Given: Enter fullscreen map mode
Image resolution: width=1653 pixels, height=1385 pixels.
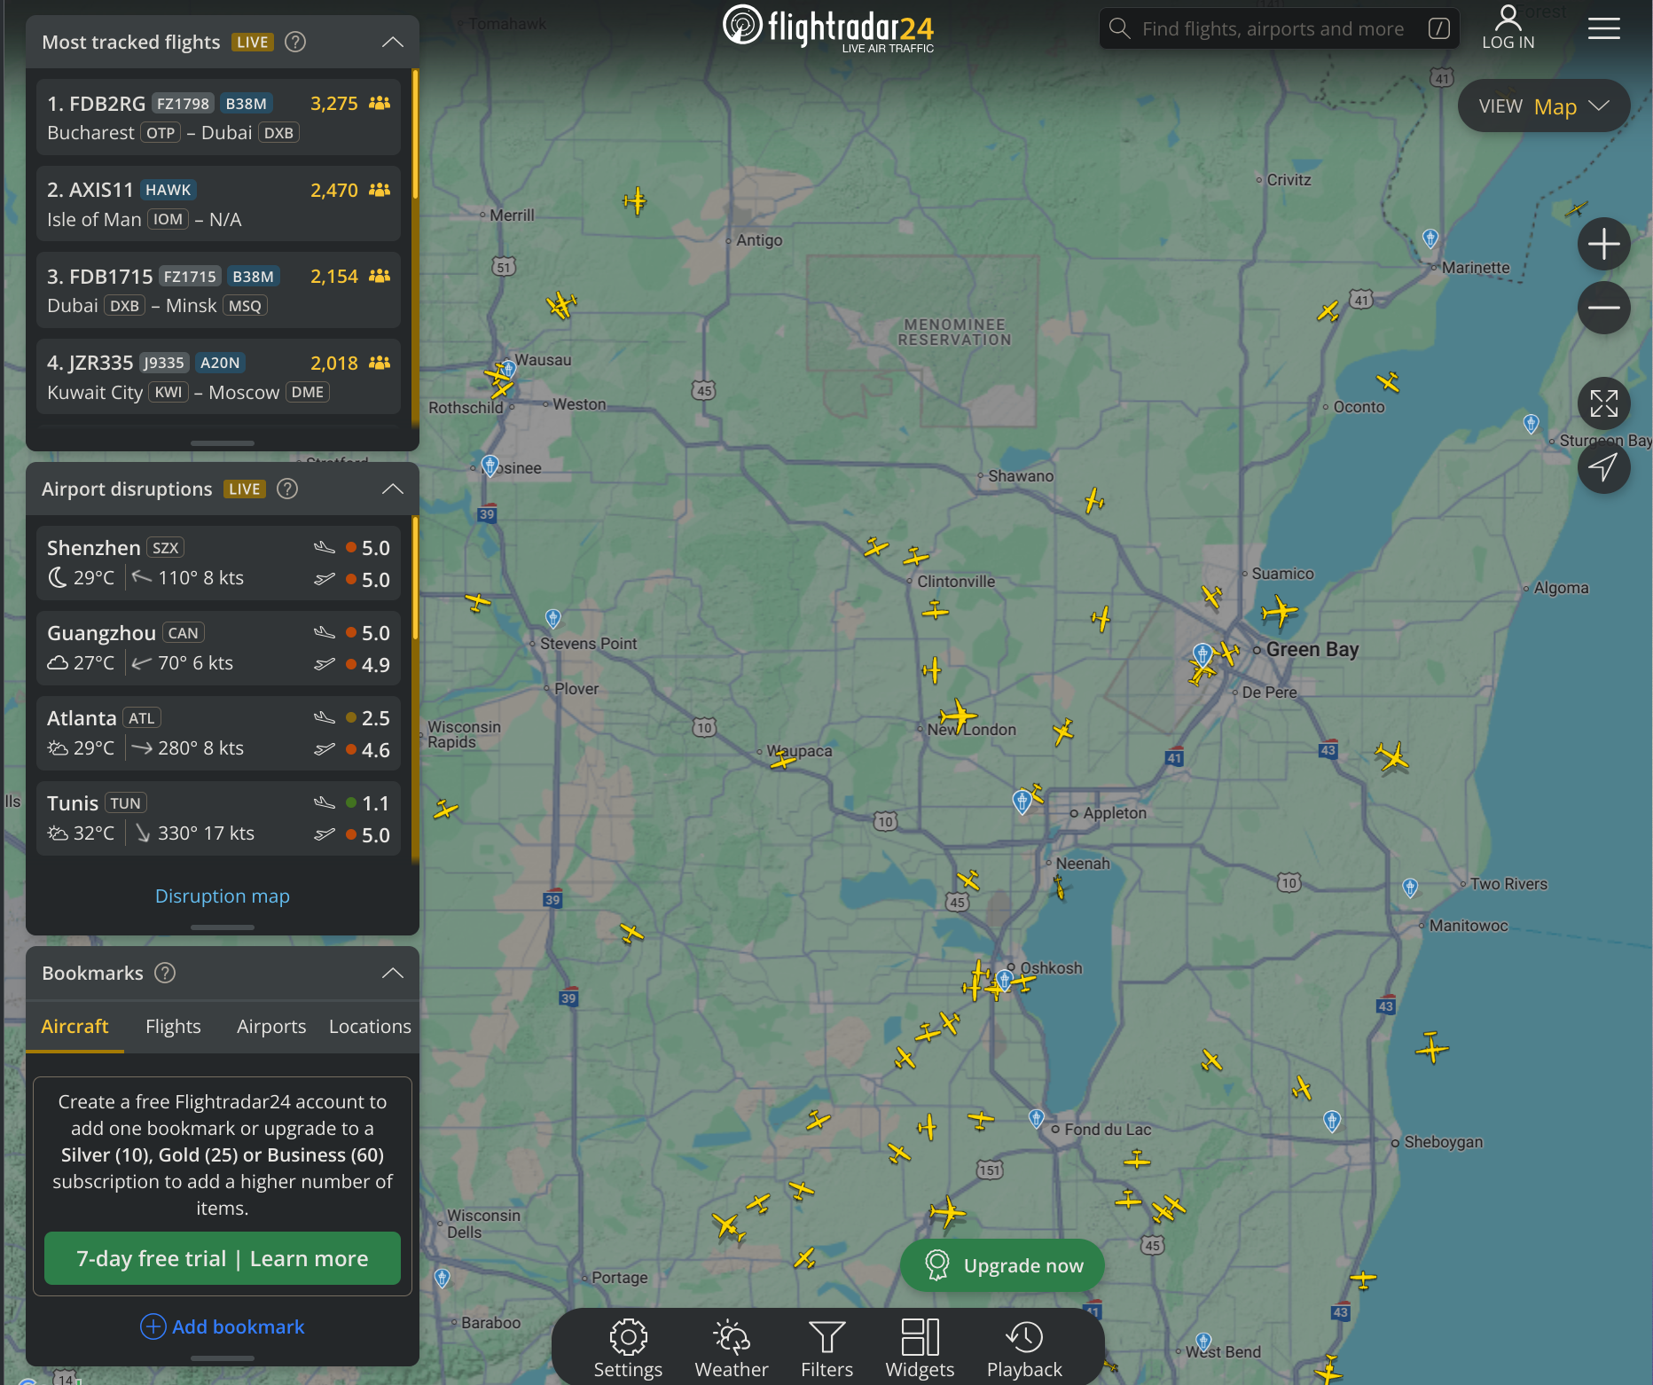Looking at the screenshot, I should [1603, 403].
